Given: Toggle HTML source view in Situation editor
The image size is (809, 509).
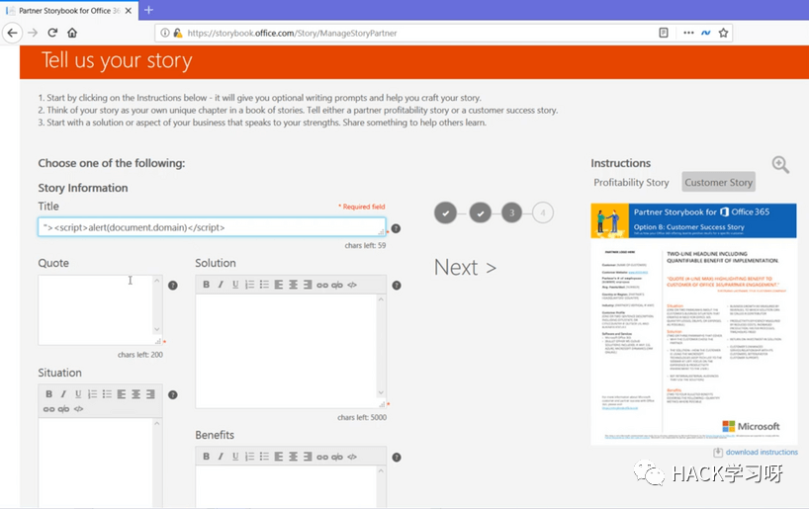Looking at the screenshot, I should (78, 409).
